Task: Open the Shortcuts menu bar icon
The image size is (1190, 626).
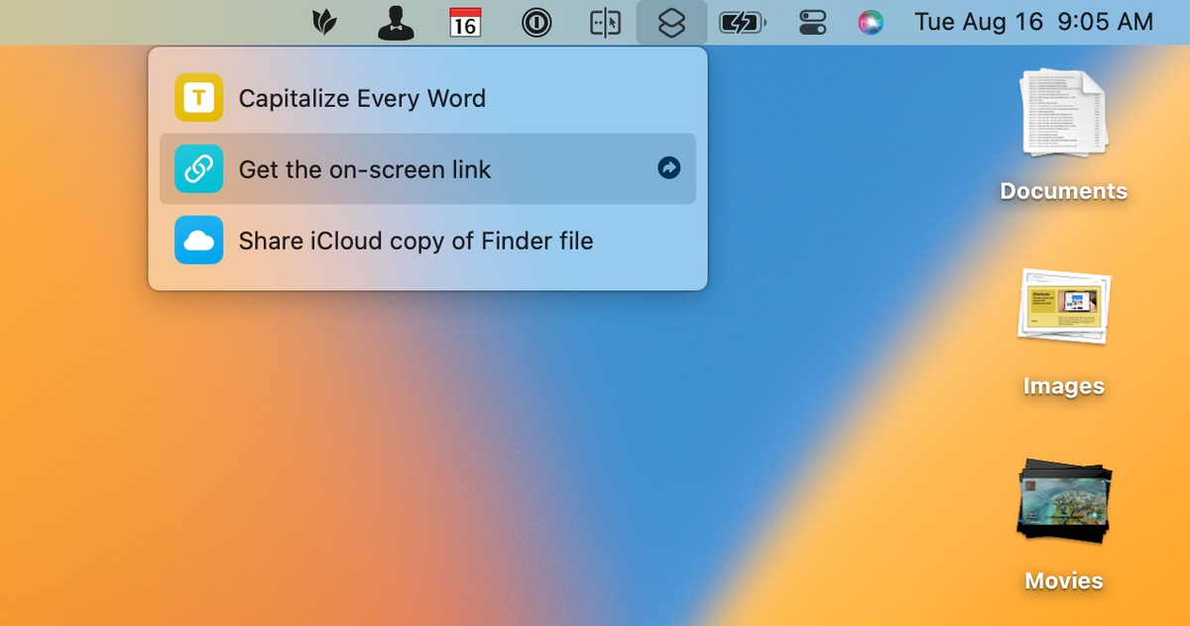Action: coord(671,22)
